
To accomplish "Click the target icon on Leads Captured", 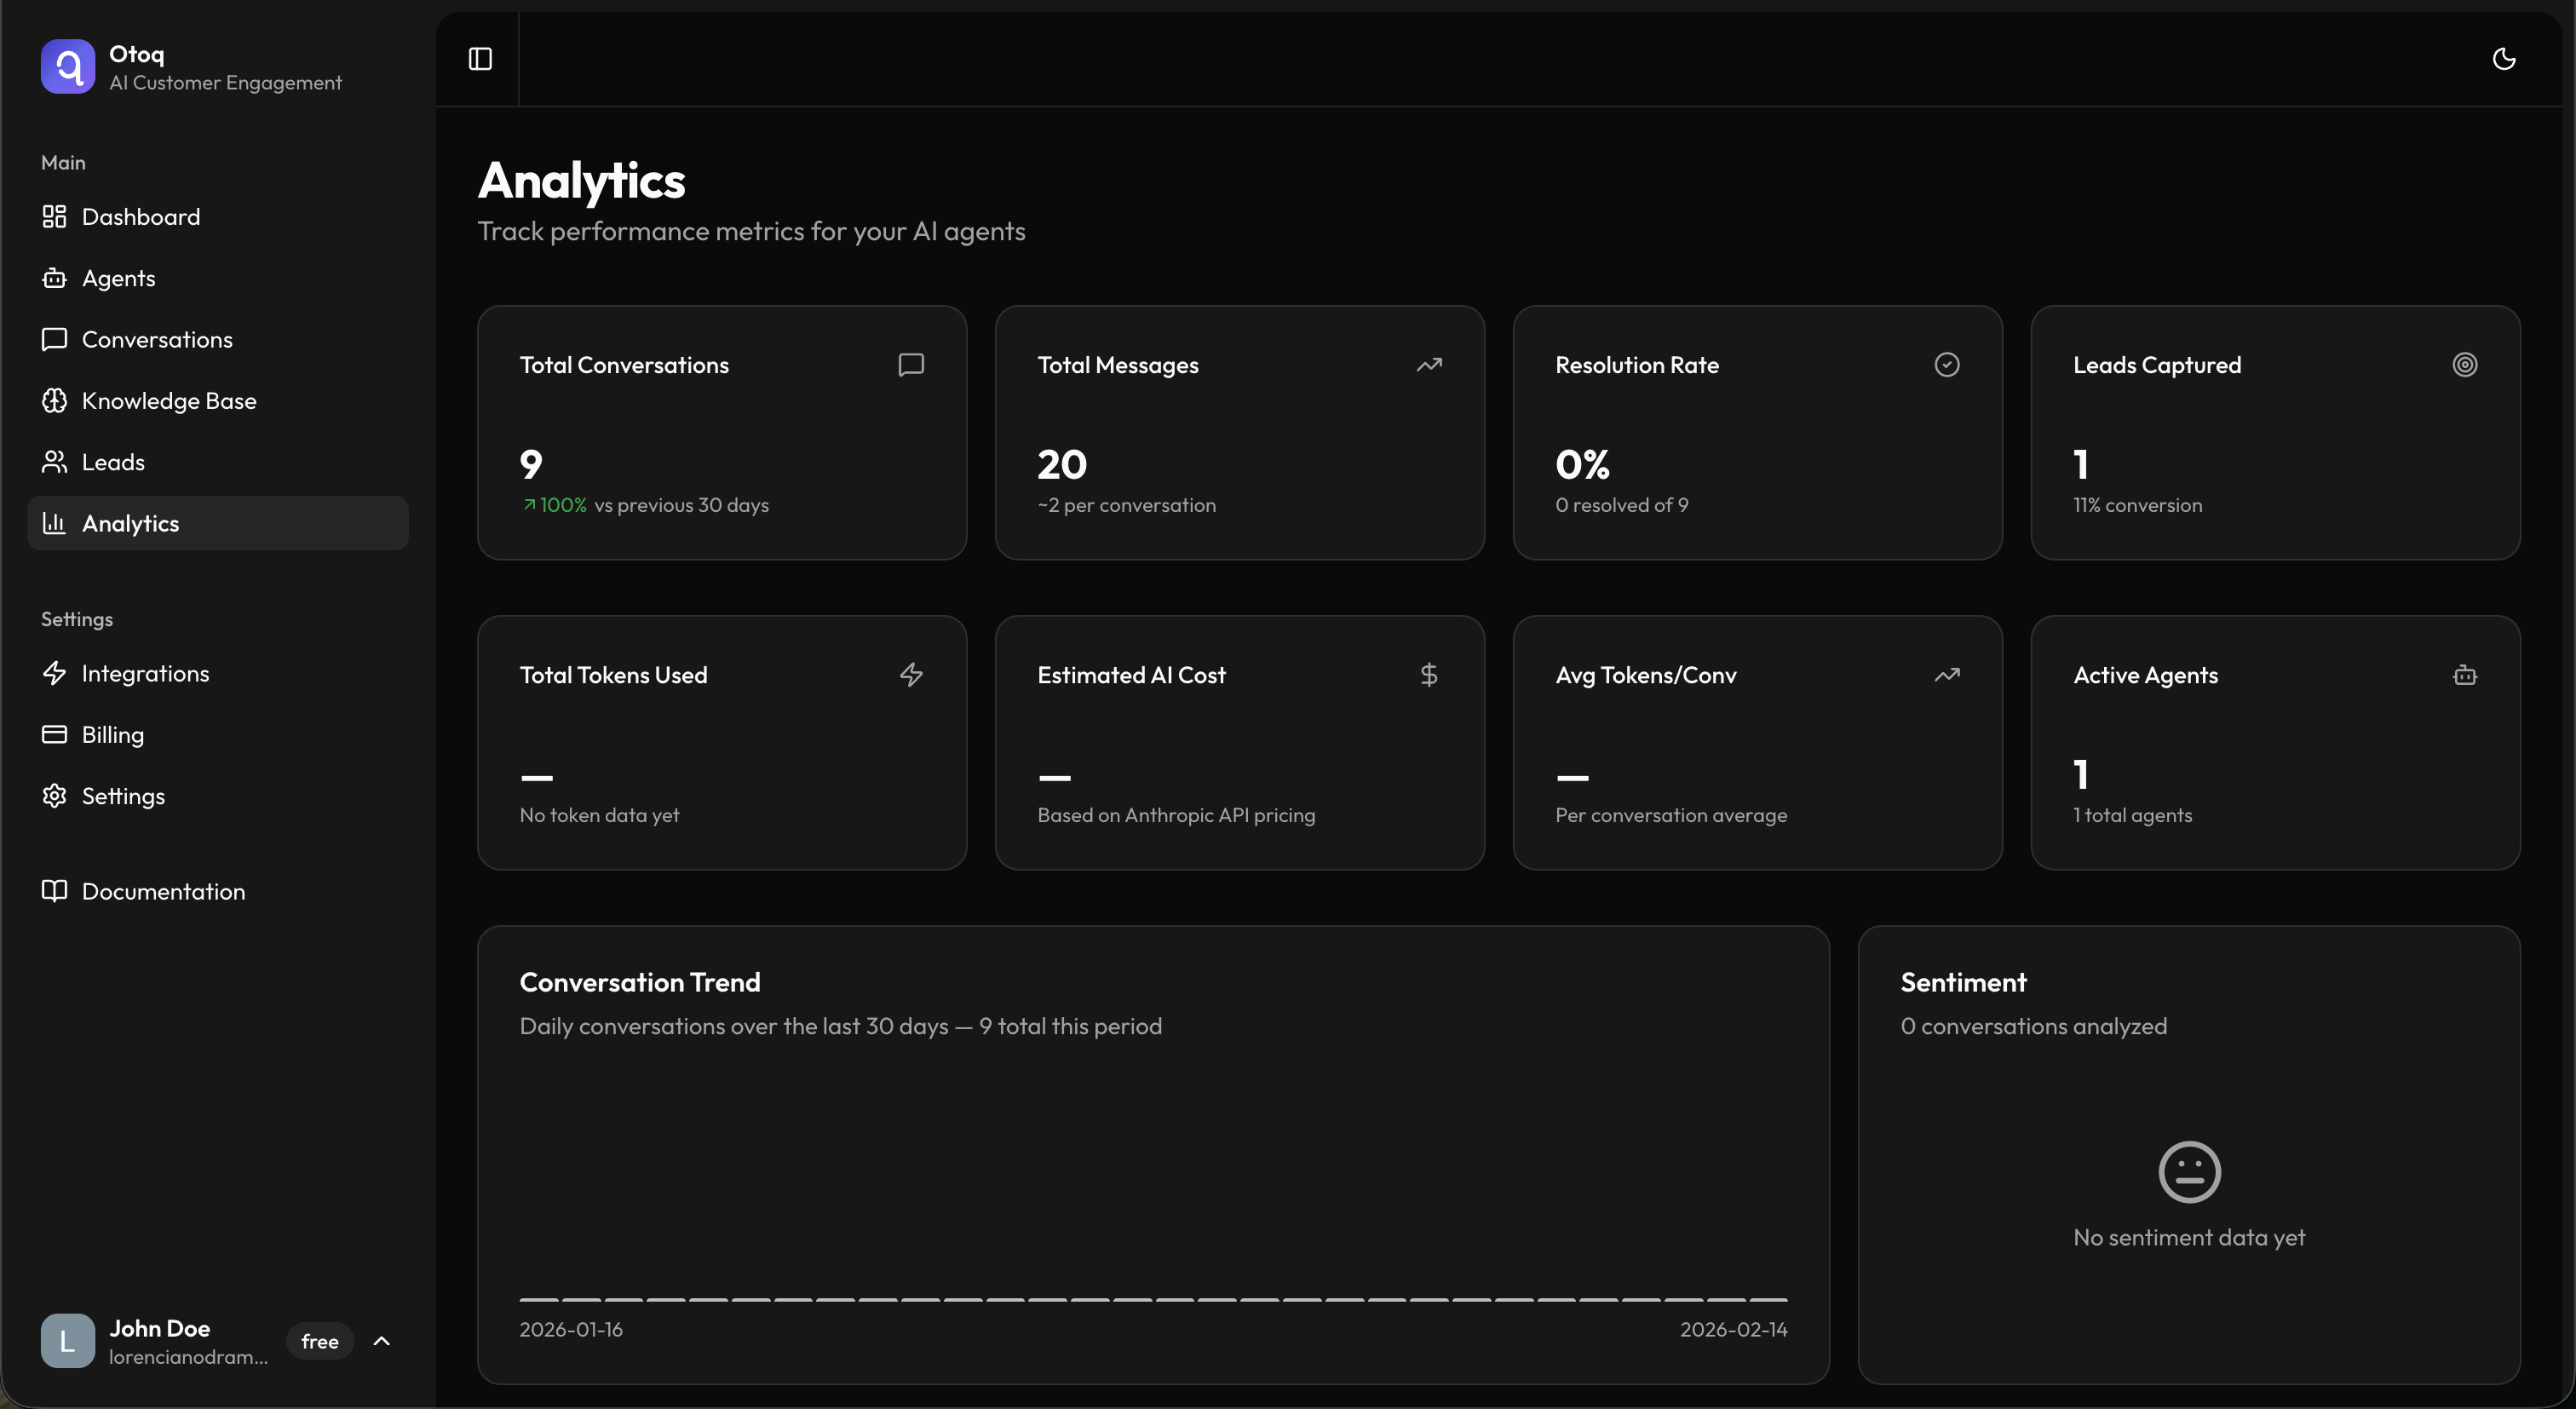I will (x=2464, y=365).
